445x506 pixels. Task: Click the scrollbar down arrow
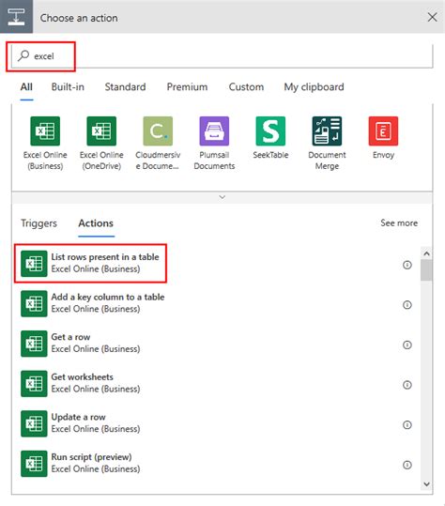point(426,484)
